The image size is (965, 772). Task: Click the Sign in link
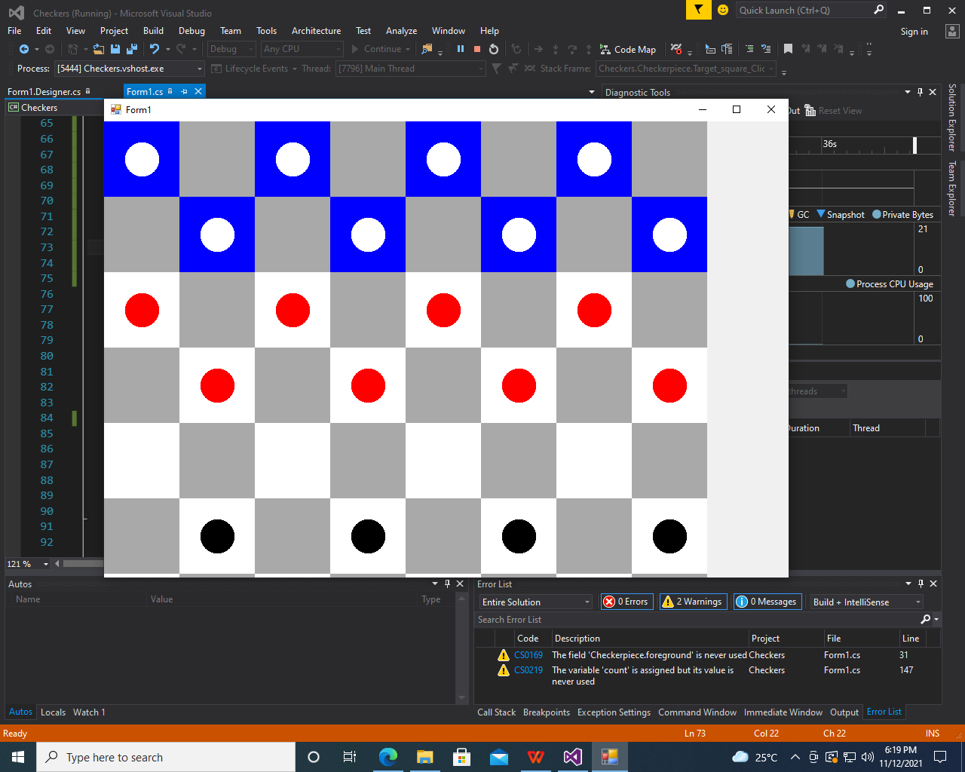pos(914,31)
